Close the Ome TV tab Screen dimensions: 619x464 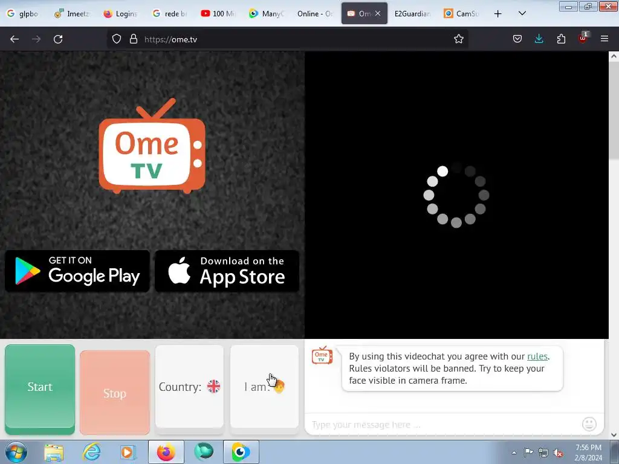[x=378, y=13]
